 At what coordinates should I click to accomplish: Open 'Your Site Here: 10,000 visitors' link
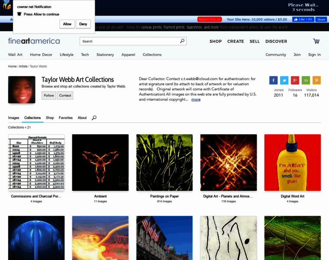click(x=257, y=19)
